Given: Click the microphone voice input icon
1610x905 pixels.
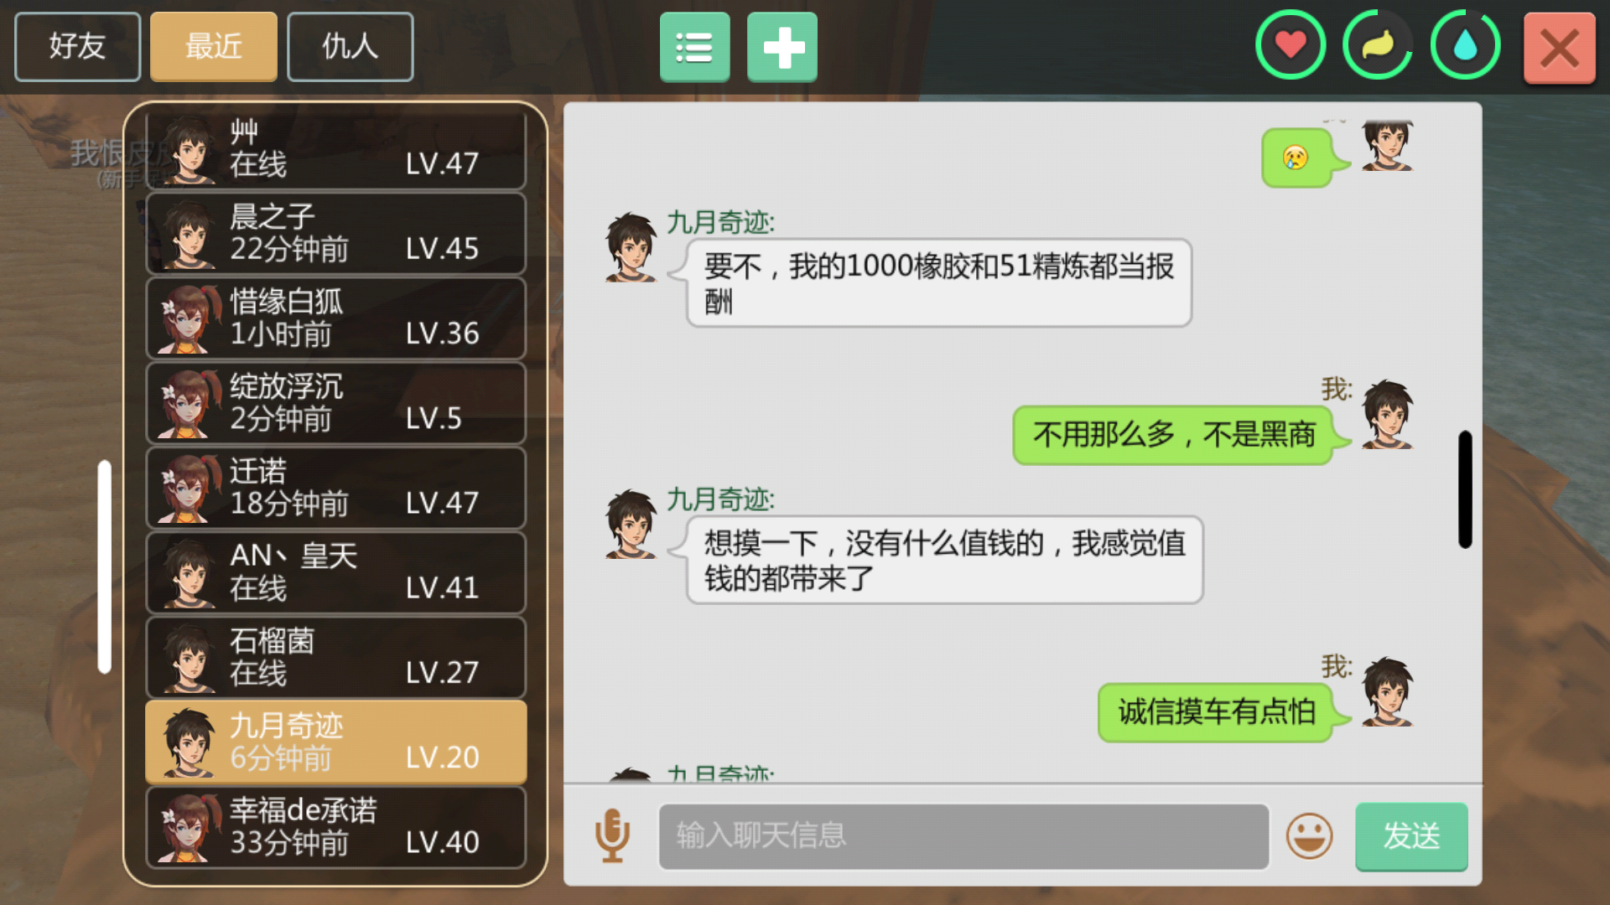Looking at the screenshot, I should tap(612, 835).
